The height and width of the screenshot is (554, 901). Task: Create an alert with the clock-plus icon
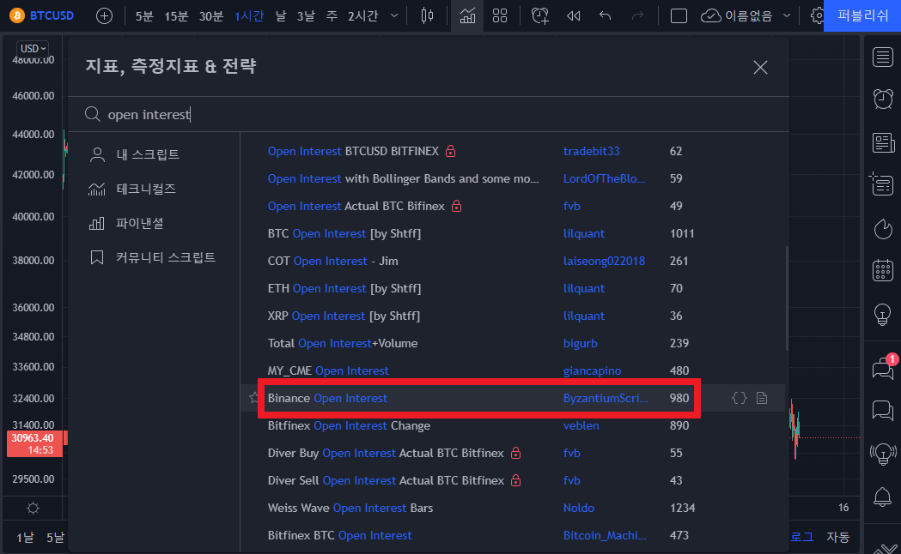pos(540,15)
